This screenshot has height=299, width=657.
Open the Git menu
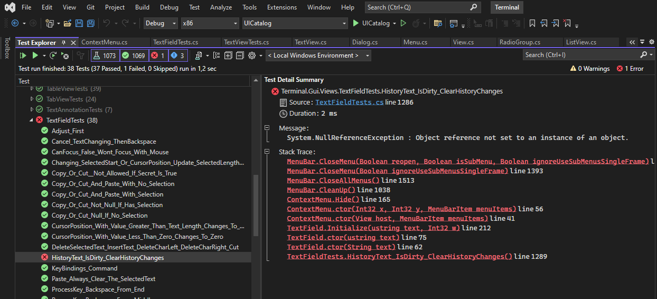[x=91, y=7]
